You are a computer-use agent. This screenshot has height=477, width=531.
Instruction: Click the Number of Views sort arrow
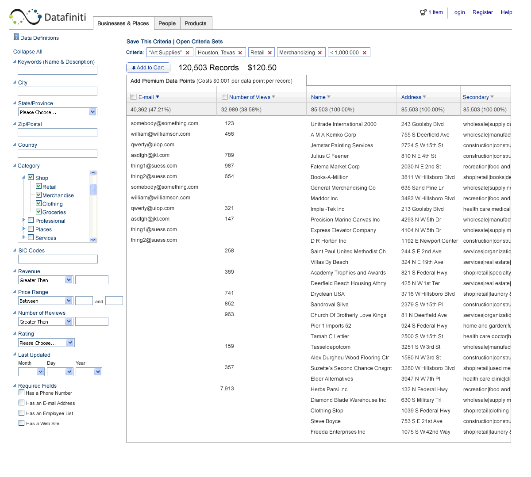point(273,97)
